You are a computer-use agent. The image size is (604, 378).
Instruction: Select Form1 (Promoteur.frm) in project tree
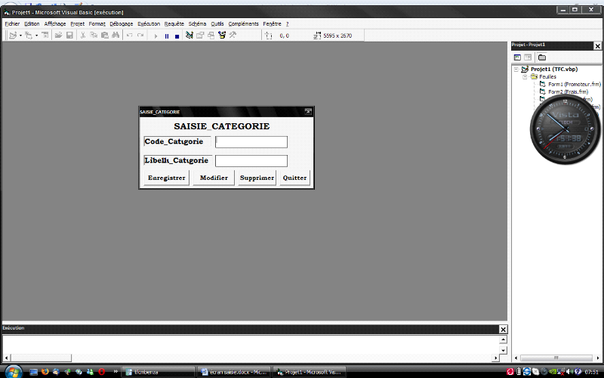(x=575, y=84)
